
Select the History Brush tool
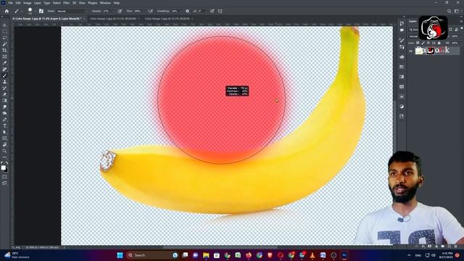pyautogui.click(x=5, y=88)
